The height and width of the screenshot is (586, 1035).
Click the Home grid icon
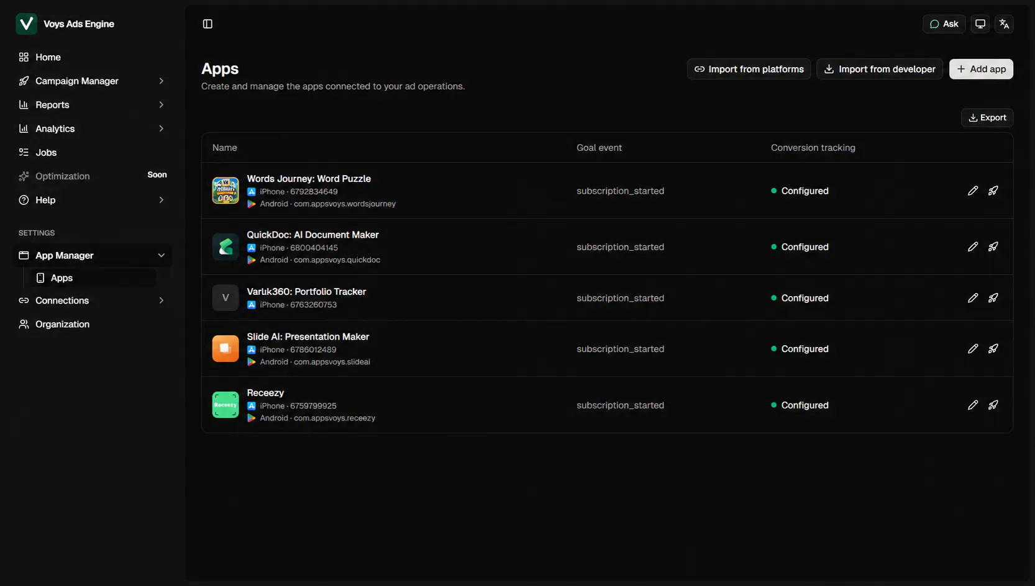[24, 57]
